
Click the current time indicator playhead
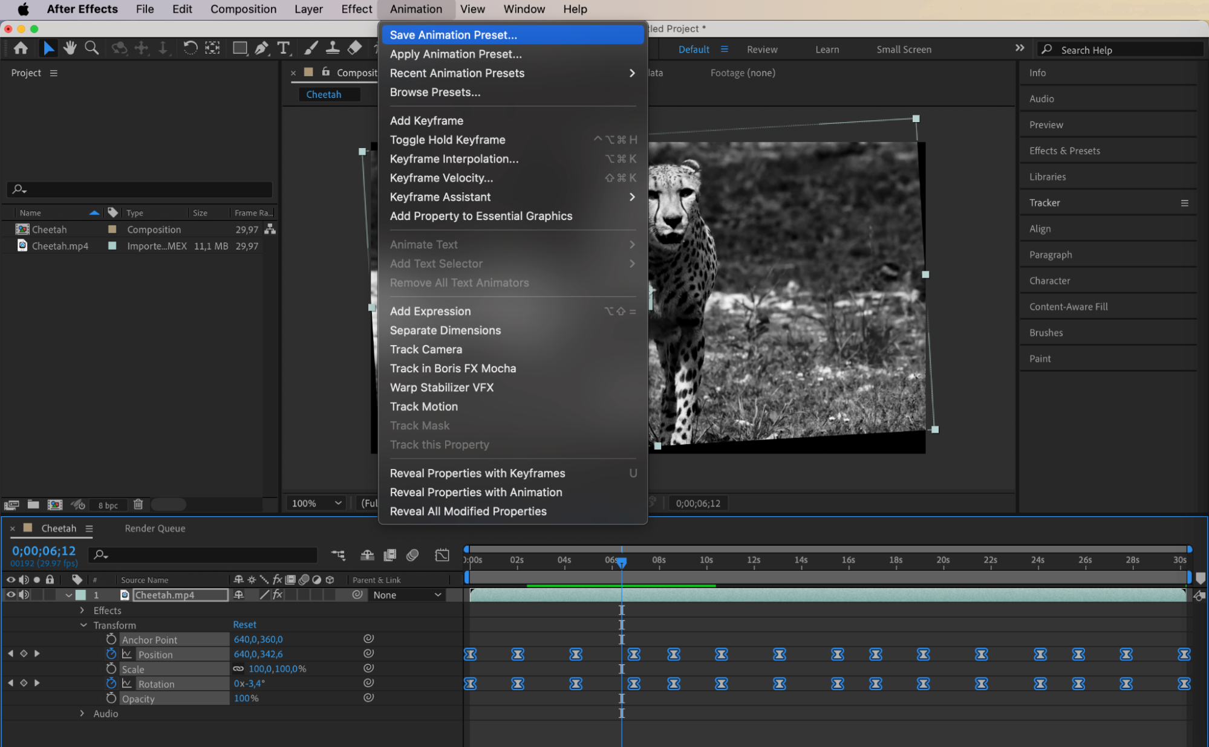[621, 562]
